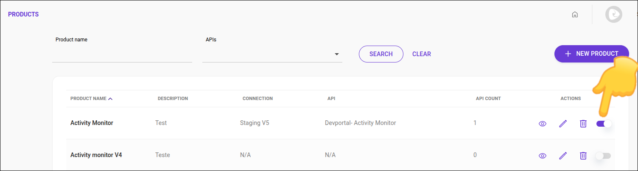Screen dimensions: 638x171
Task: View the Activity monitor V4 product
Action: click(542, 156)
